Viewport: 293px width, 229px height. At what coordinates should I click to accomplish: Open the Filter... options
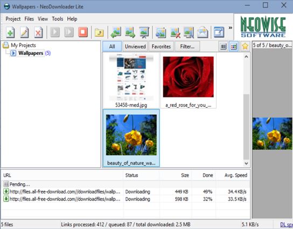pyautogui.click(x=187, y=46)
